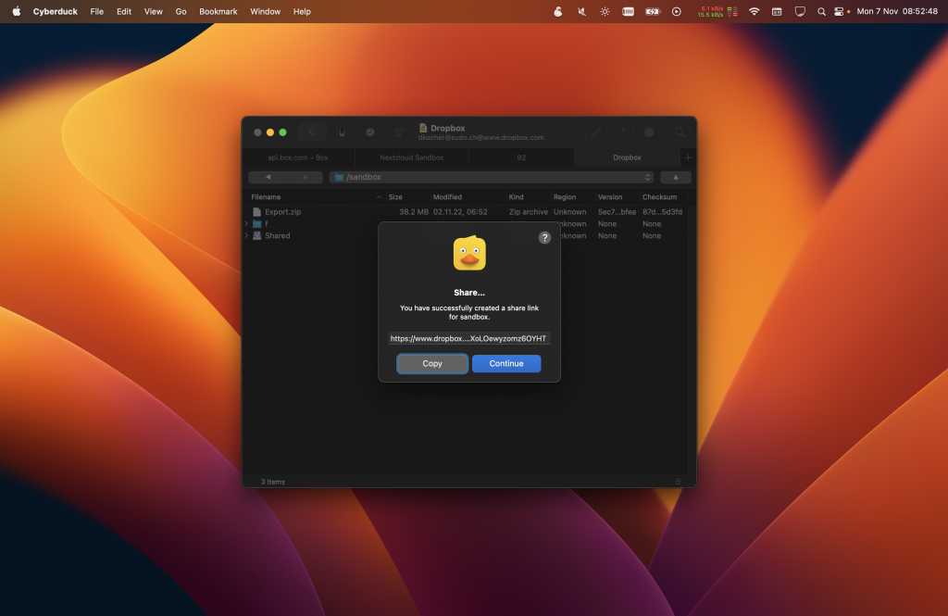This screenshot has height=616, width=948.
Task: Switch to outline view in toolbar
Action: [312, 132]
